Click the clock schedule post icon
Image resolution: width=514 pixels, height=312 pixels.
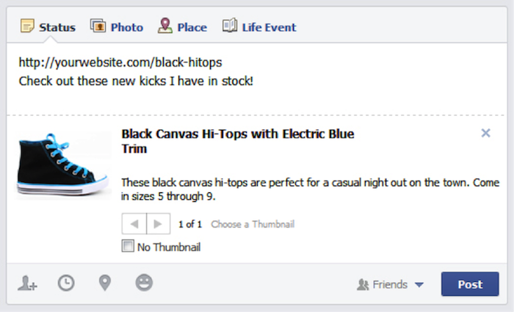(66, 283)
